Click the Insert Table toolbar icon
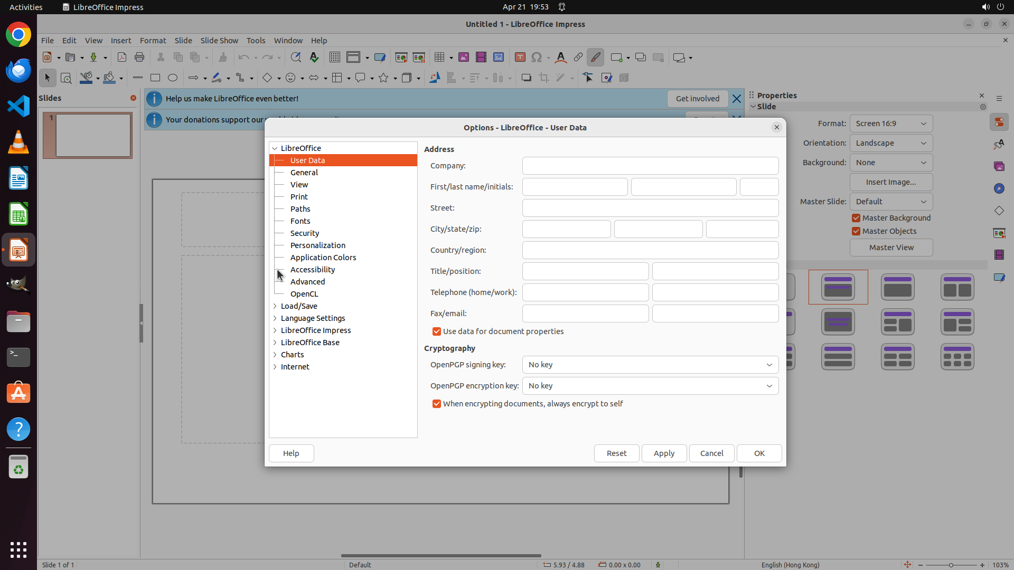1014x570 pixels. tap(439, 58)
